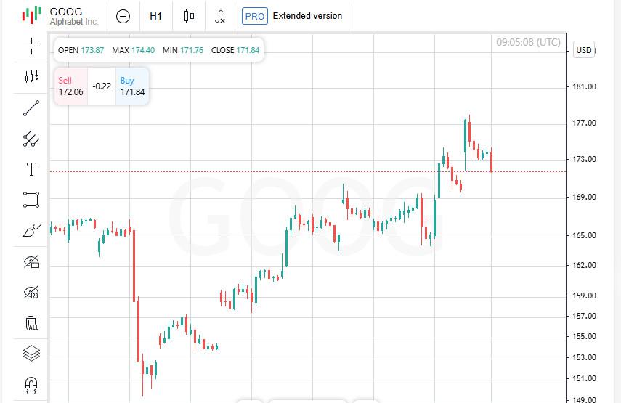621x403 pixels.
Task: Toggle hide indicators eye 123 icon
Action: pyautogui.click(x=31, y=293)
